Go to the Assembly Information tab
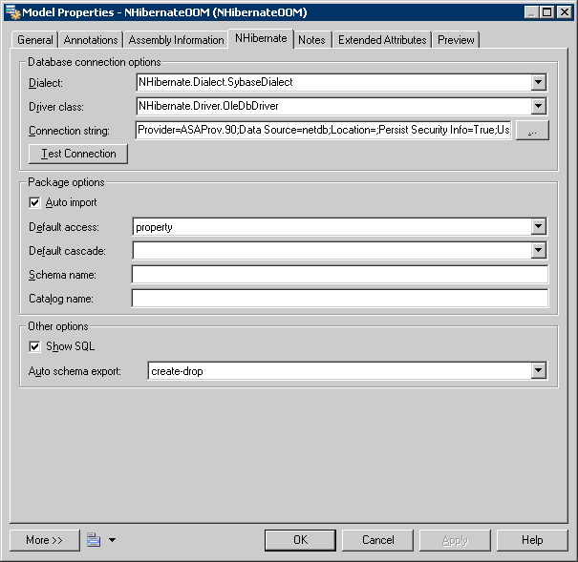 [x=176, y=40]
